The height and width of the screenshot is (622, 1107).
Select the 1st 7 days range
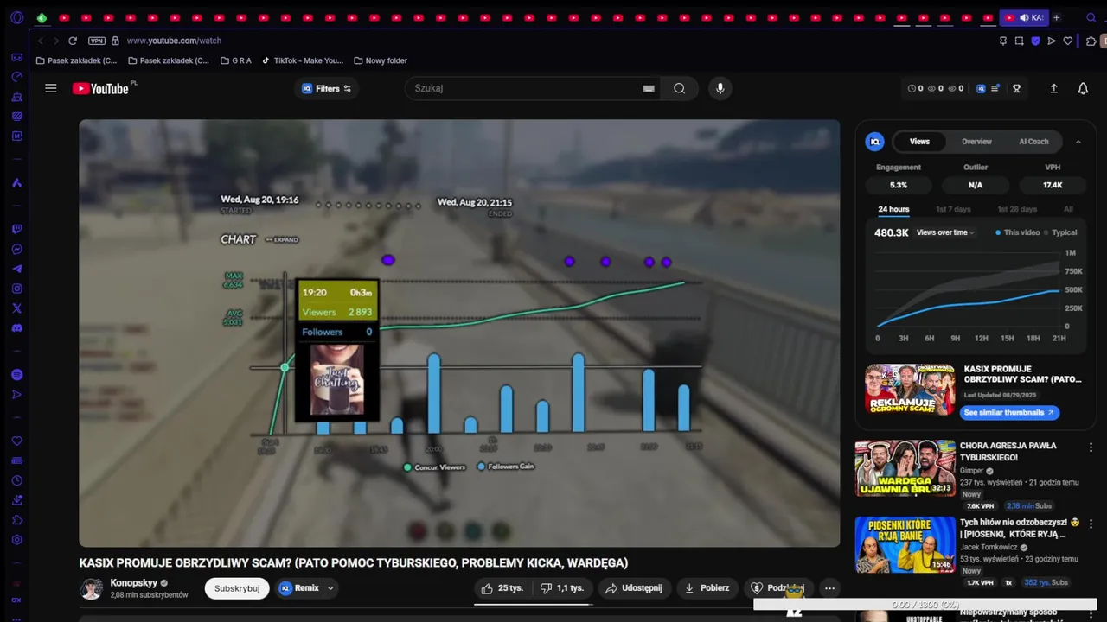(x=953, y=209)
